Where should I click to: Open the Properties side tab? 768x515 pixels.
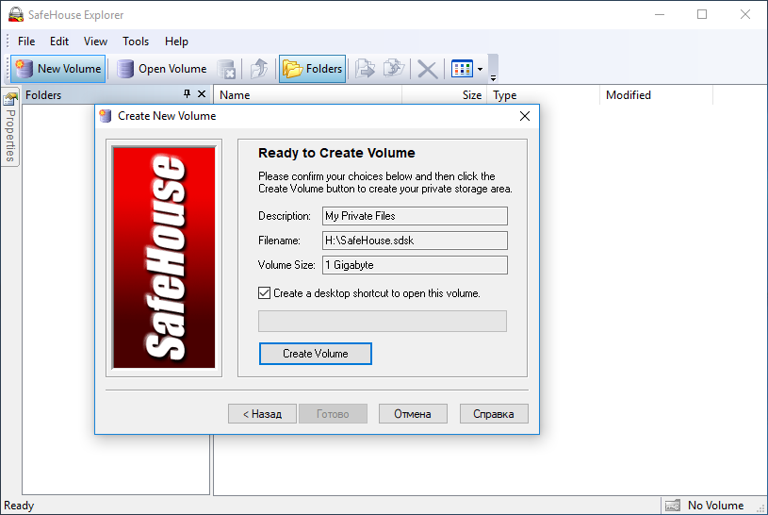point(10,127)
